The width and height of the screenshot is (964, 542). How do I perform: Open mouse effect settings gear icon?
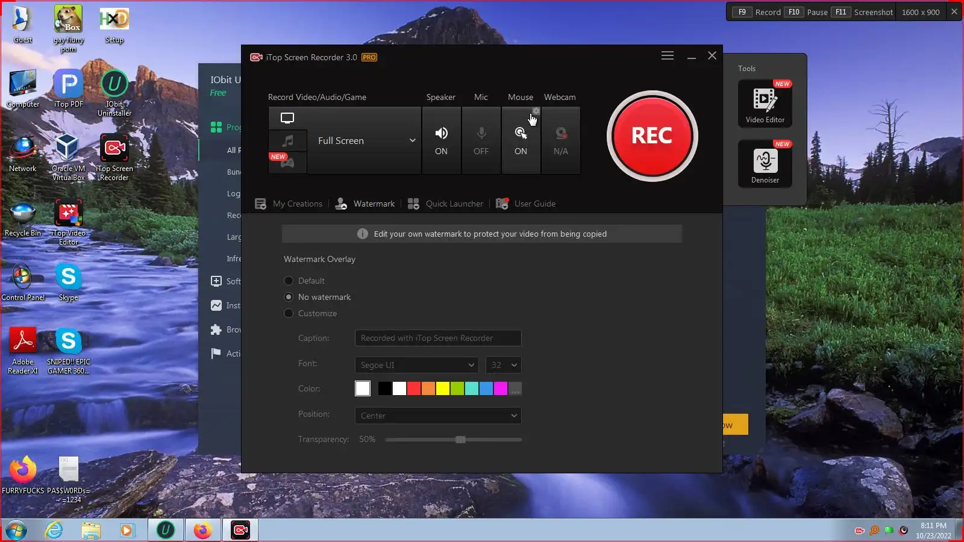536,111
